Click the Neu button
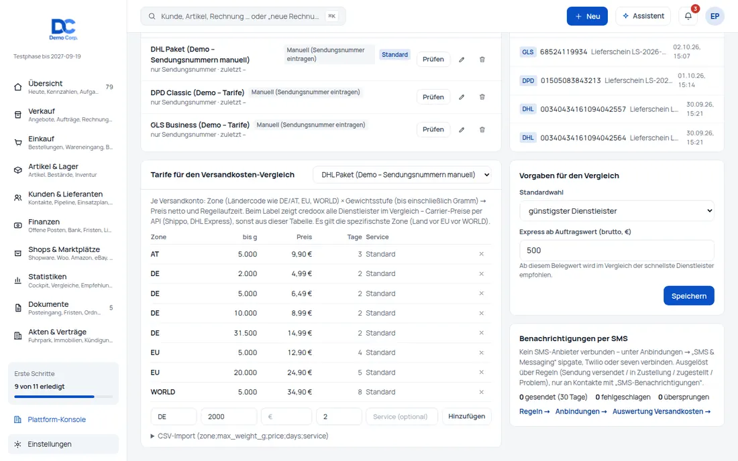 click(x=587, y=16)
